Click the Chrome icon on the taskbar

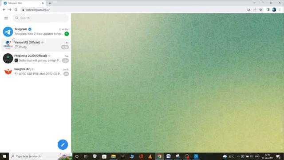click(159, 156)
